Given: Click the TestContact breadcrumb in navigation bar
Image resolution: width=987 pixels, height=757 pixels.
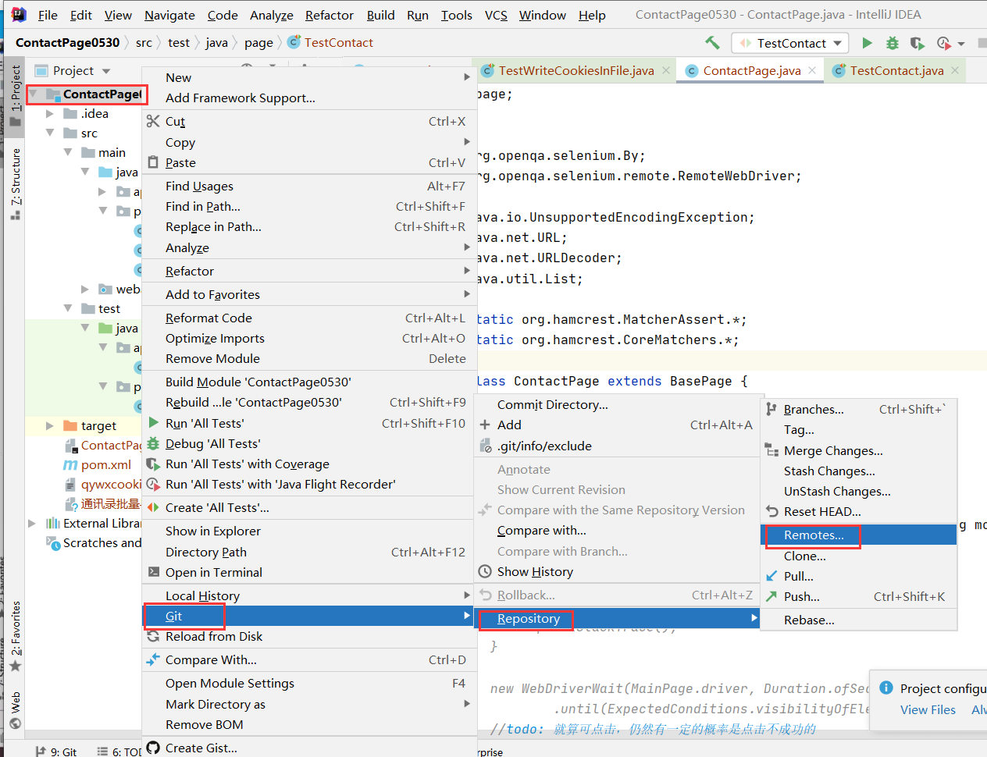Looking at the screenshot, I should point(330,43).
